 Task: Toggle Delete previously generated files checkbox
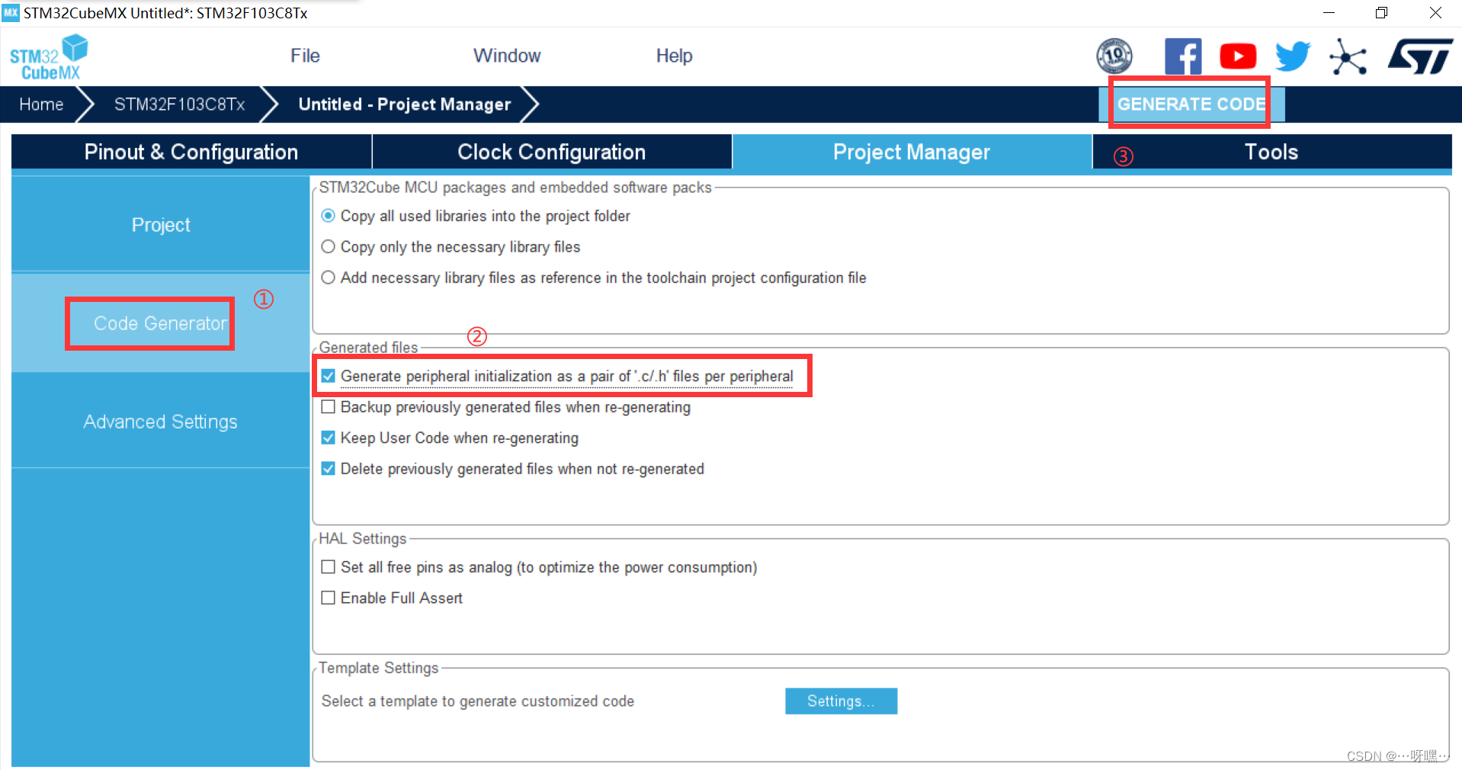click(329, 469)
